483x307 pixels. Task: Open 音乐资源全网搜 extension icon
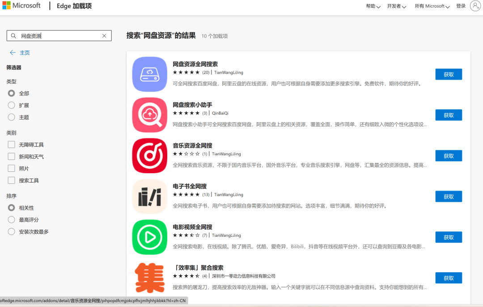click(x=150, y=156)
